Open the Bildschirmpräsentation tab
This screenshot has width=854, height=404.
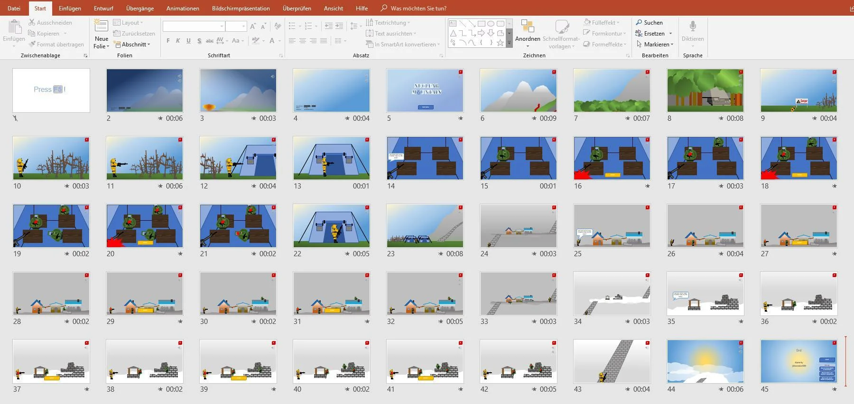coord(241,8)
